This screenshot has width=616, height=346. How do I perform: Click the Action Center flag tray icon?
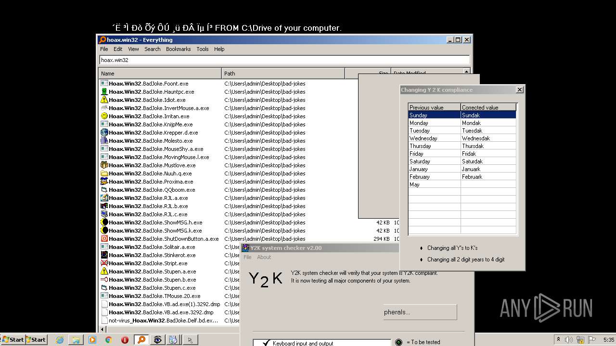(592, 340)
